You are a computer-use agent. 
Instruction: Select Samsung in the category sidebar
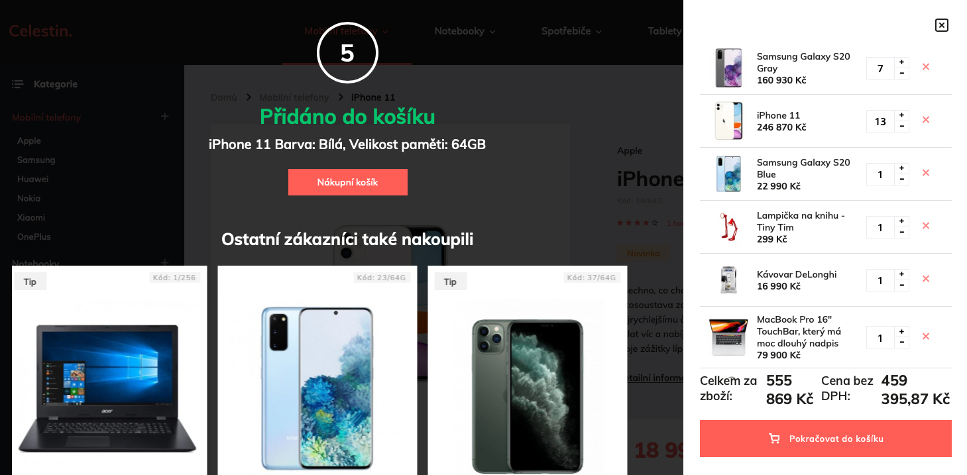[x=36, y=160]
